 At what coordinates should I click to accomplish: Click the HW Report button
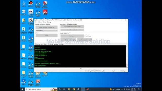pos(72,36)
